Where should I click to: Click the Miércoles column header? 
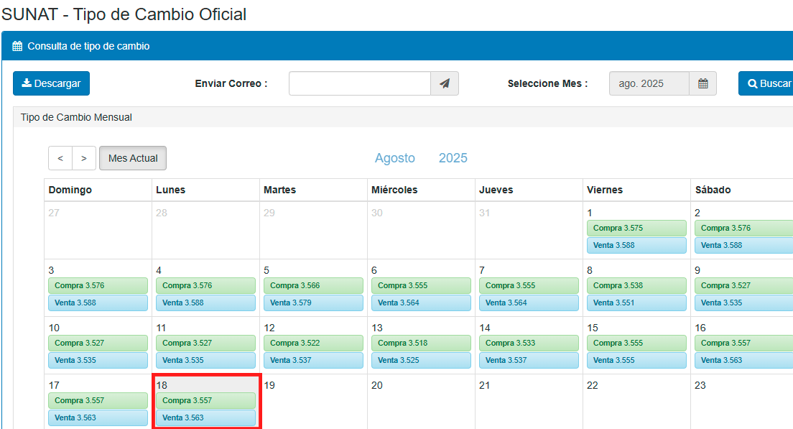(x=394, y=190)
